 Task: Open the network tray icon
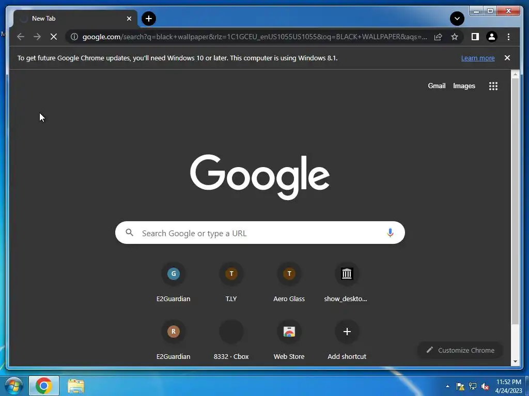pos(473,386)
